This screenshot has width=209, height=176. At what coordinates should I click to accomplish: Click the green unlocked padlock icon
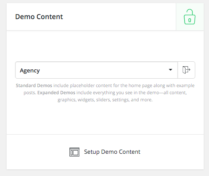pyautogui.click(x=190, y=17)
